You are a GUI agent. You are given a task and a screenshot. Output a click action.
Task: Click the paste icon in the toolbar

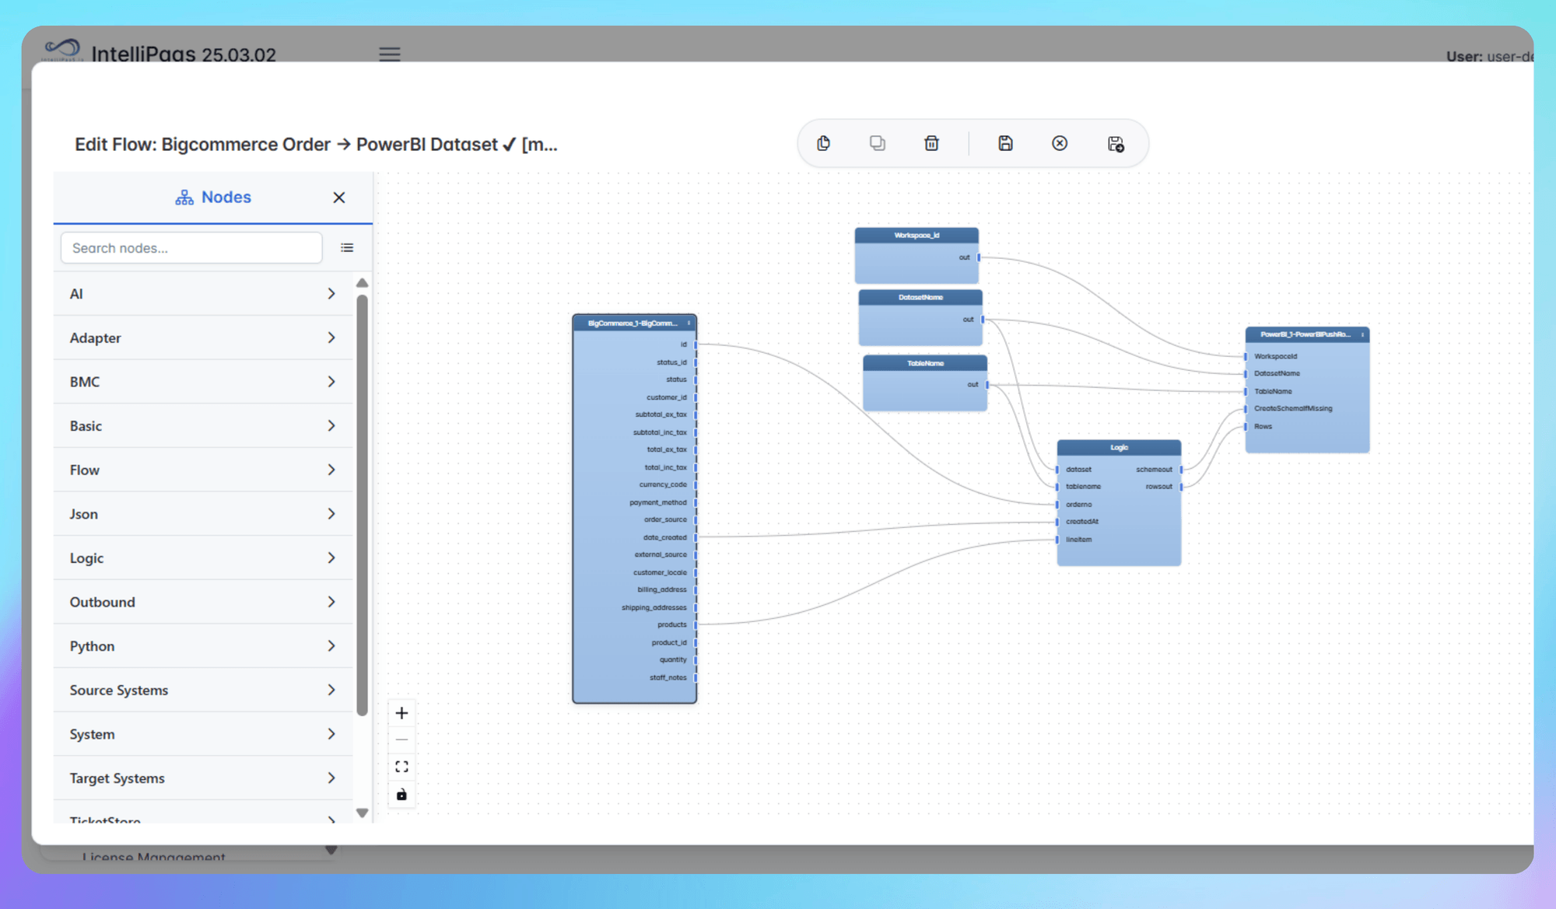point(823,143)
